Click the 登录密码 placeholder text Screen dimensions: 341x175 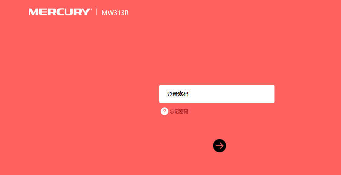click(x=178, y=94)
